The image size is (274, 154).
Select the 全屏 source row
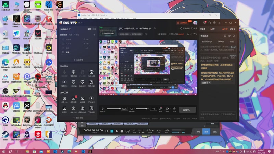click(78, 52)
